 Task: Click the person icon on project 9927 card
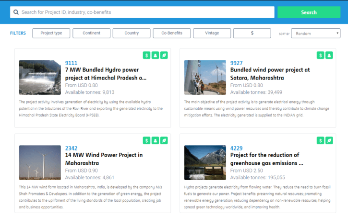[x=329, y=56]
